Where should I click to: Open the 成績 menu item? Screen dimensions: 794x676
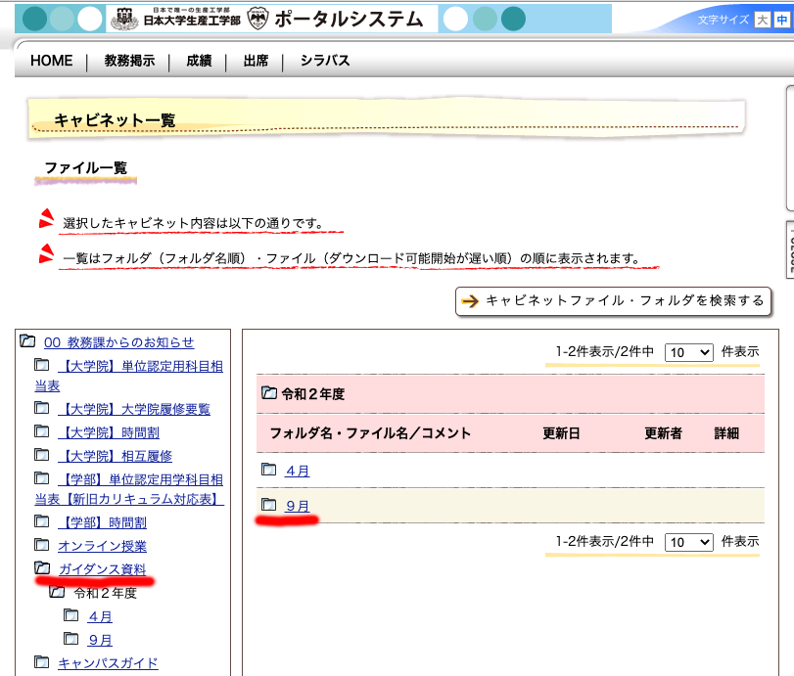click(199, 61)
